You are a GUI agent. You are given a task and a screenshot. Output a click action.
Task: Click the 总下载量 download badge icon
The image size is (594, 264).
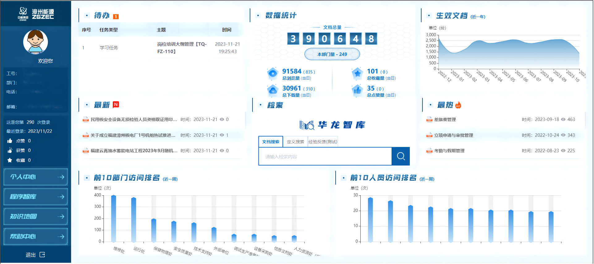tap(272, 91)
